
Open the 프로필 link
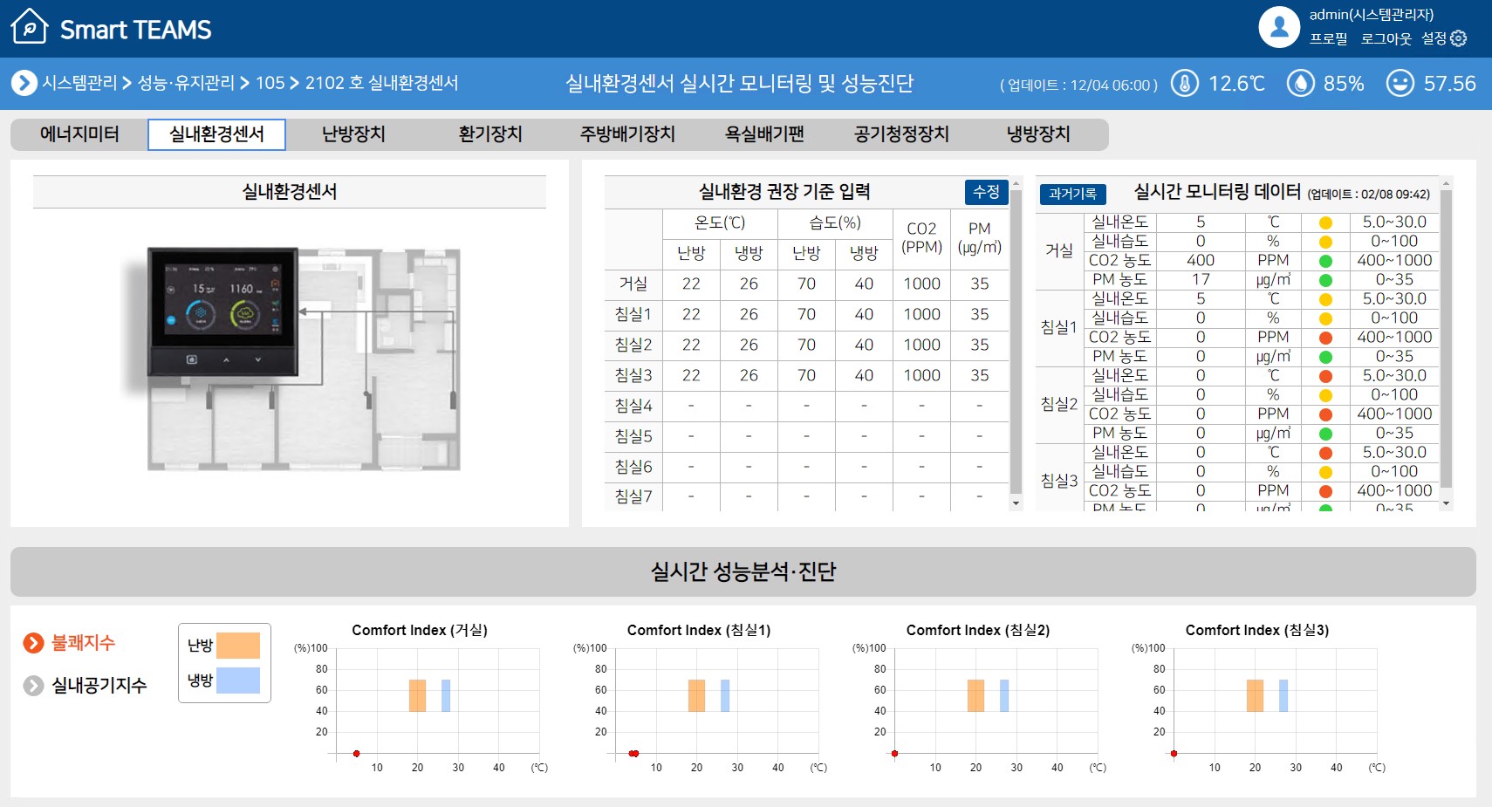(1328, 38)
